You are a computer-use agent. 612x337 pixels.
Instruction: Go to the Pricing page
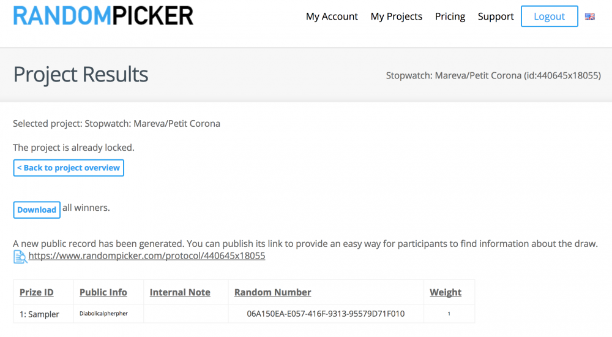pos(450,17)
